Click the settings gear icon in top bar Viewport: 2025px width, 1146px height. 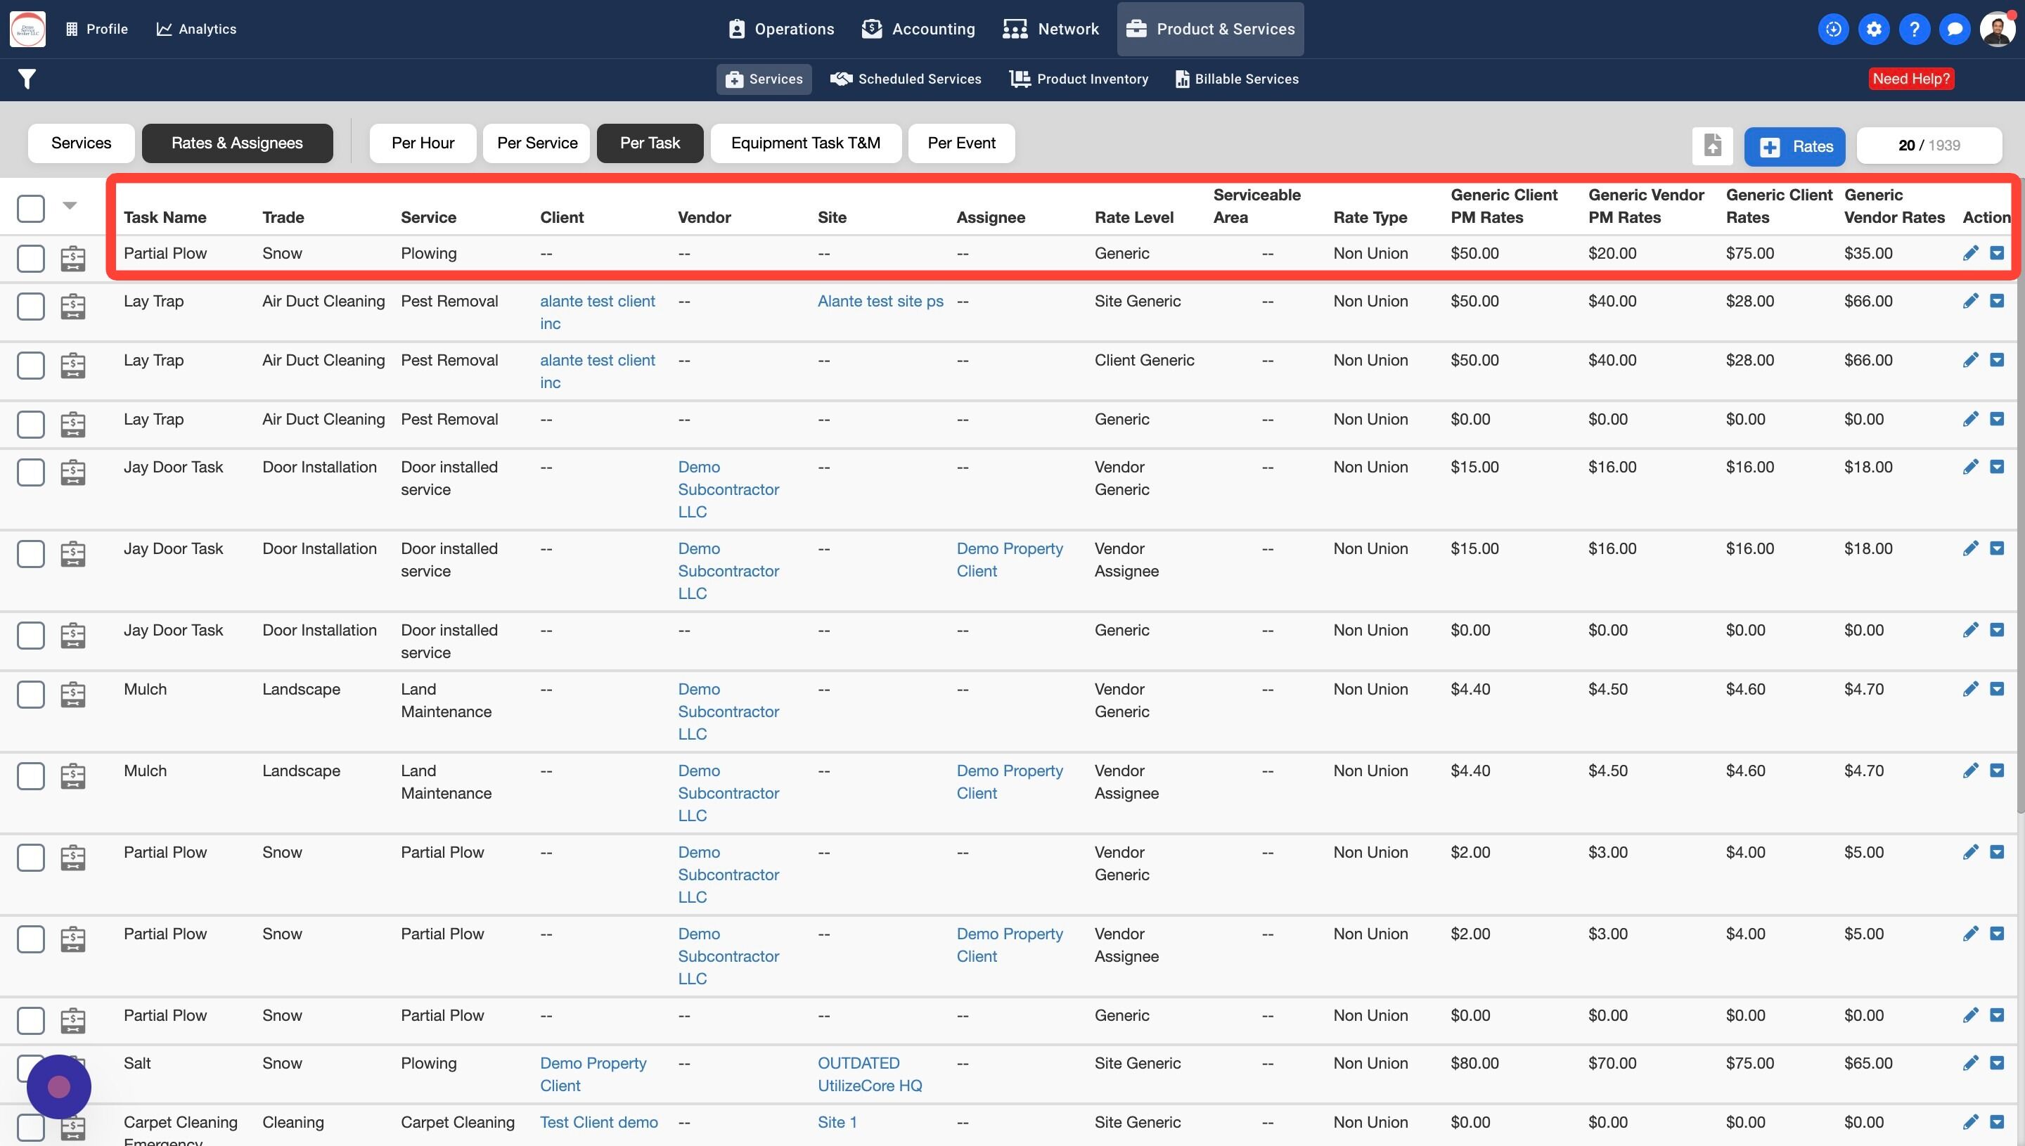pyautogui.click(x=1874, y=29)
